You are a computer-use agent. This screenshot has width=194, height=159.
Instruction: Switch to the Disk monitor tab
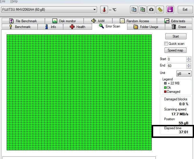point(64,21)
